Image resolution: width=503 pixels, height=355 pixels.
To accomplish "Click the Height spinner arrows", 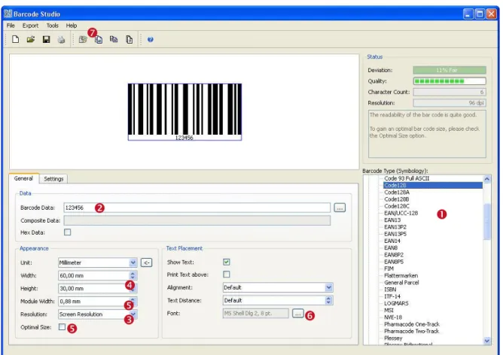I will click(x=133, y=288).
